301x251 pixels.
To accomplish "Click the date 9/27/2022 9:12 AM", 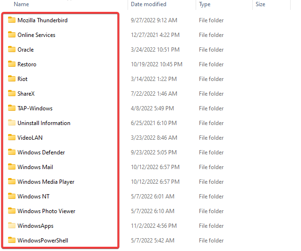I will [x=154, y=20].
